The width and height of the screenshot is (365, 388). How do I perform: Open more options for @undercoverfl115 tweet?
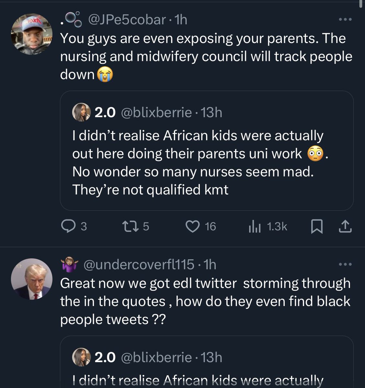[x=345, y=264]
